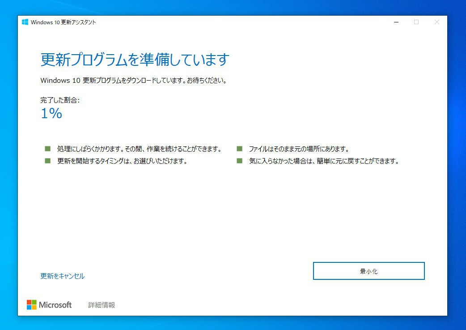Click text 気に入らなかった場合は、簡単に元に戻すことができます。
Image resolution: width=466 pixels, height=330 pixels.
324,161
